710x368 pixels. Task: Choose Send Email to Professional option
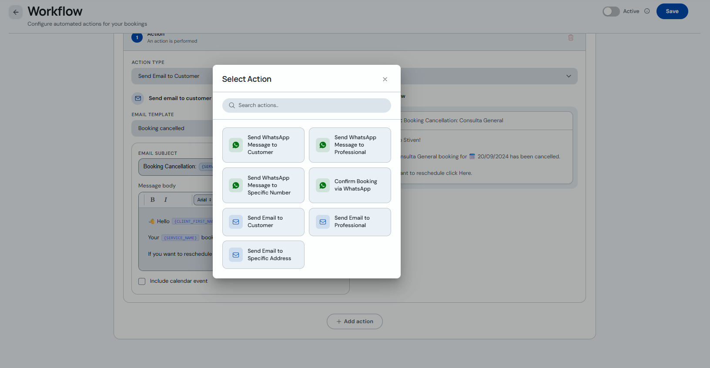coord(350,222)
